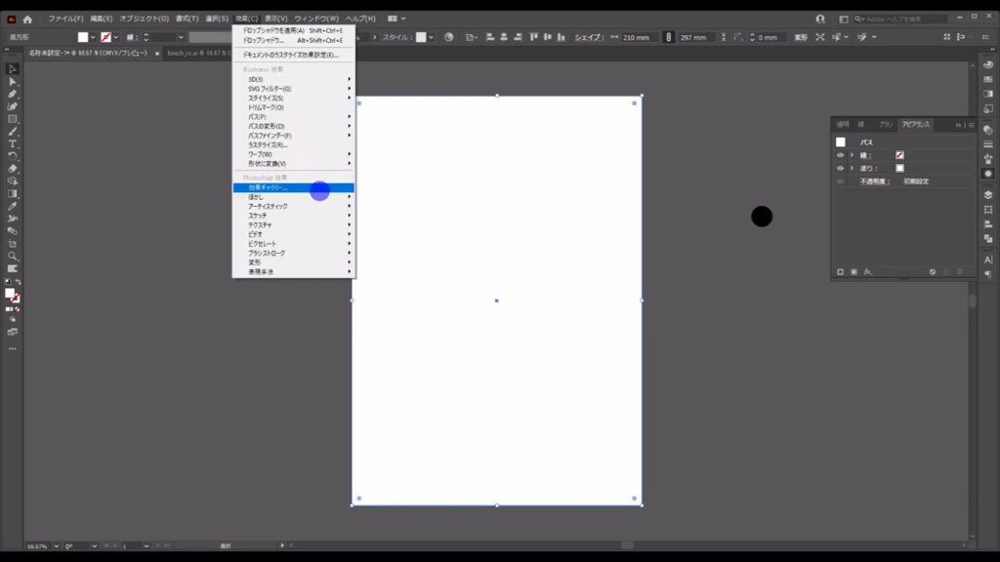
Task: Open the zoom level dropdown in status bar
Action: point(56,546)
